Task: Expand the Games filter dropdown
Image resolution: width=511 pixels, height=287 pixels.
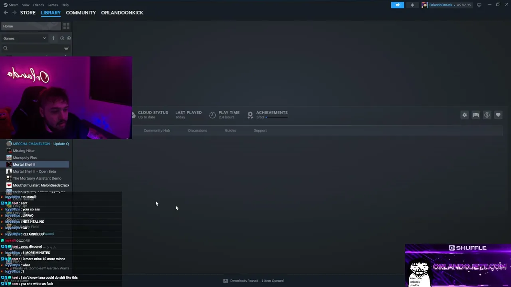Action: pyautogui.click(x=25, y=38)
